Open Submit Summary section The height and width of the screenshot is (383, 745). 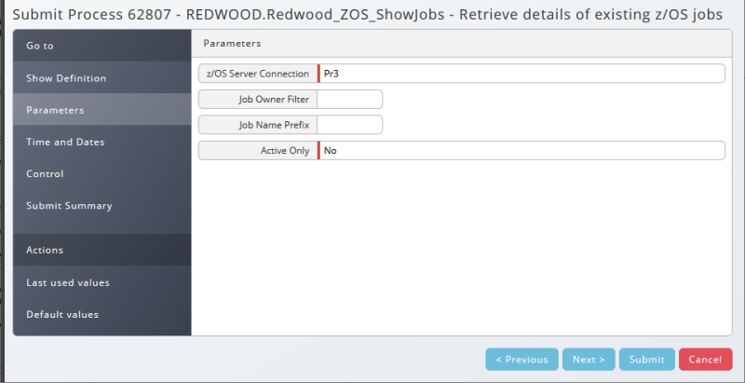102,205
